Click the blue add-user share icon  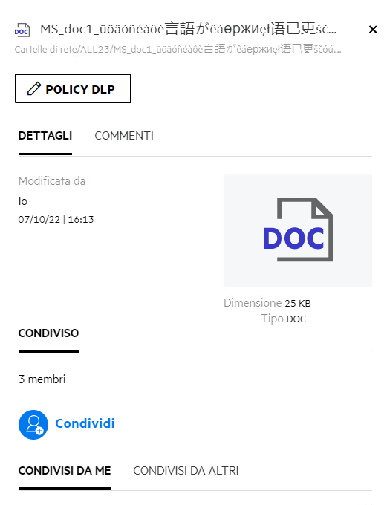[33, 425]
